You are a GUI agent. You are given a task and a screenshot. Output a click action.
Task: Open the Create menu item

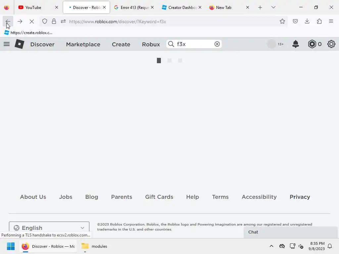pos(121,44)
